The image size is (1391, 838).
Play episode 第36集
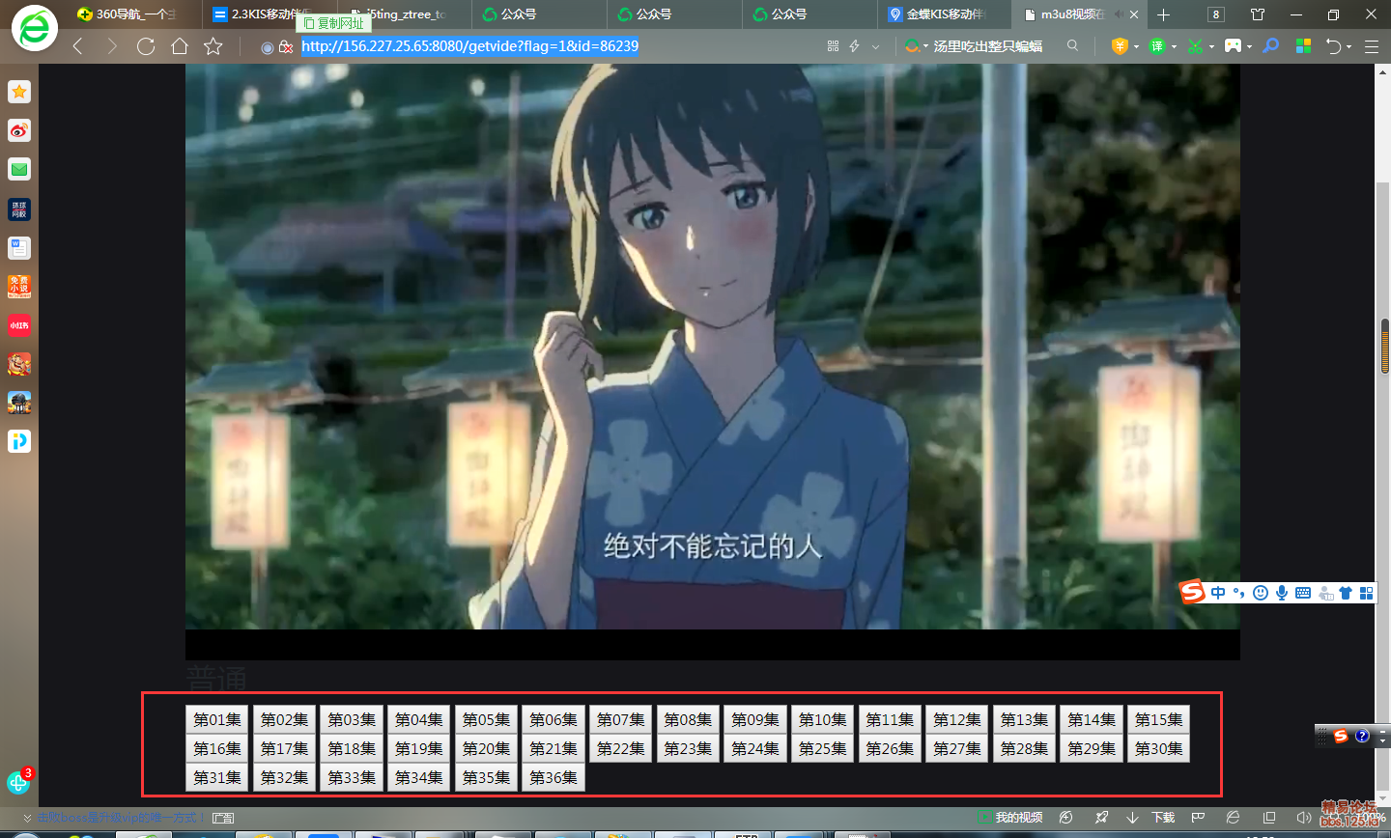tap(554, 777)
